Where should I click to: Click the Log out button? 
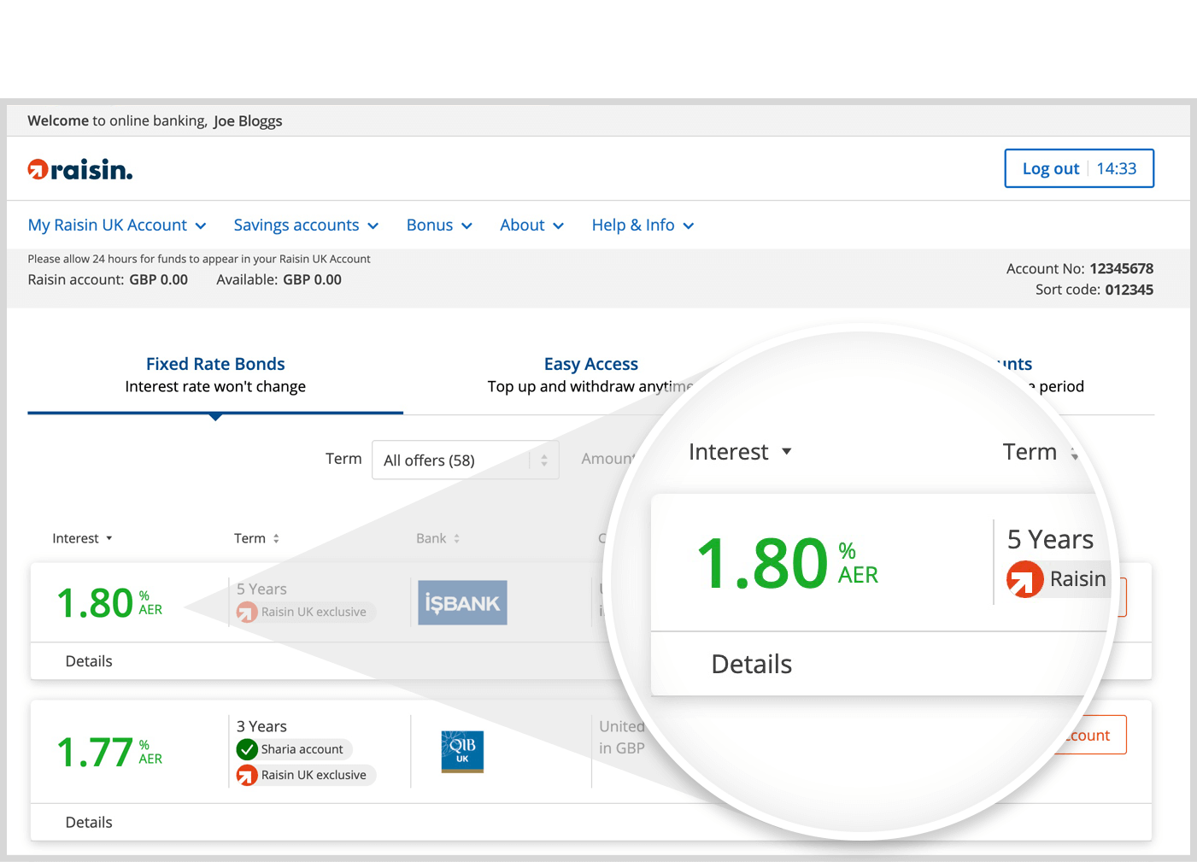tap(1079, 168)
